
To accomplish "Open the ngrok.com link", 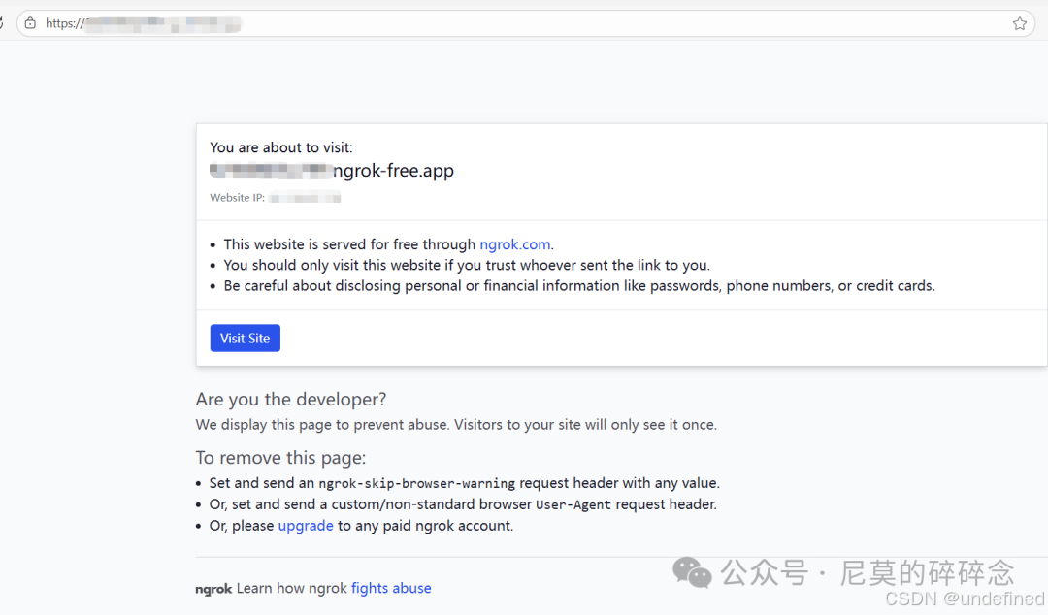I will tap(515, 244).
